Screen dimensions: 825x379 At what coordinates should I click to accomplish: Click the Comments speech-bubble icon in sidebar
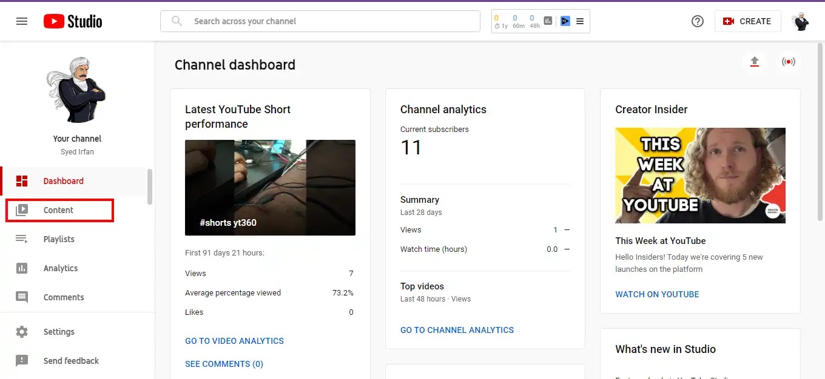coord(22,297)
